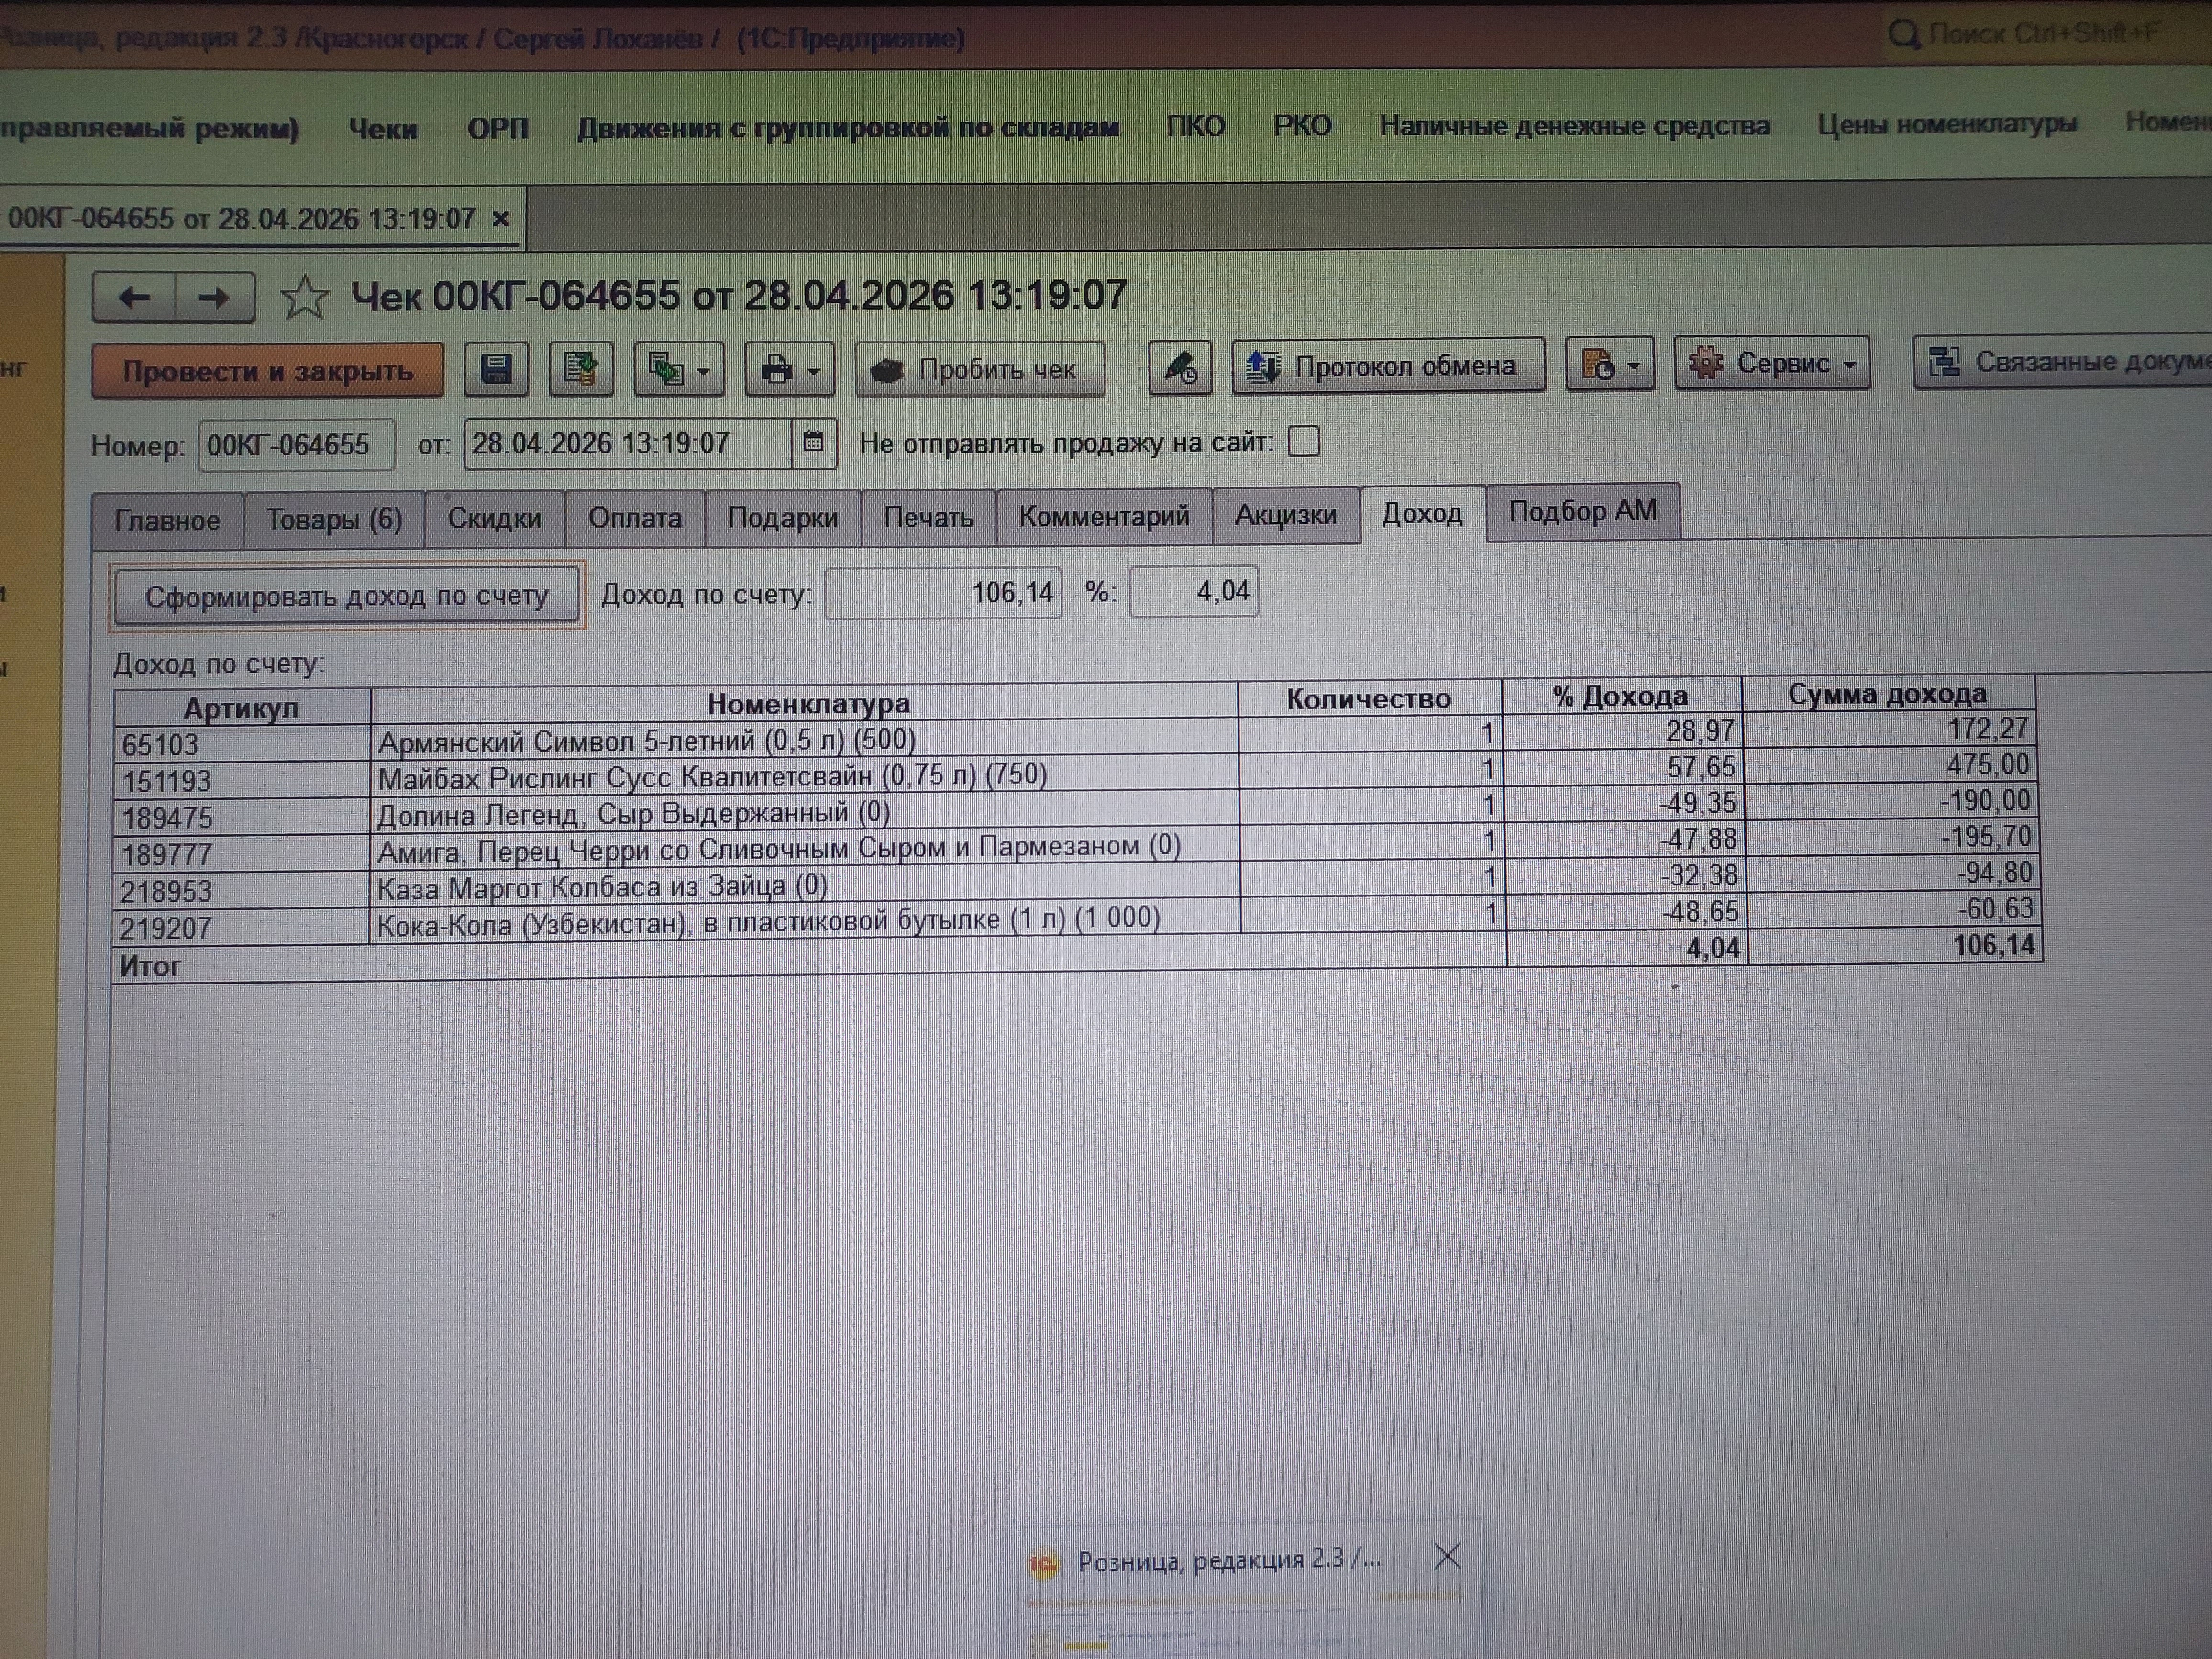Click the back navigation arrow

pyautogui.click(x=135, y=297)
